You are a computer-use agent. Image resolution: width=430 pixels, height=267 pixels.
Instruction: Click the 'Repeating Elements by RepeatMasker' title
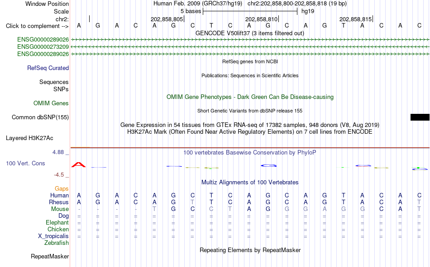click(x=250, y=250)
